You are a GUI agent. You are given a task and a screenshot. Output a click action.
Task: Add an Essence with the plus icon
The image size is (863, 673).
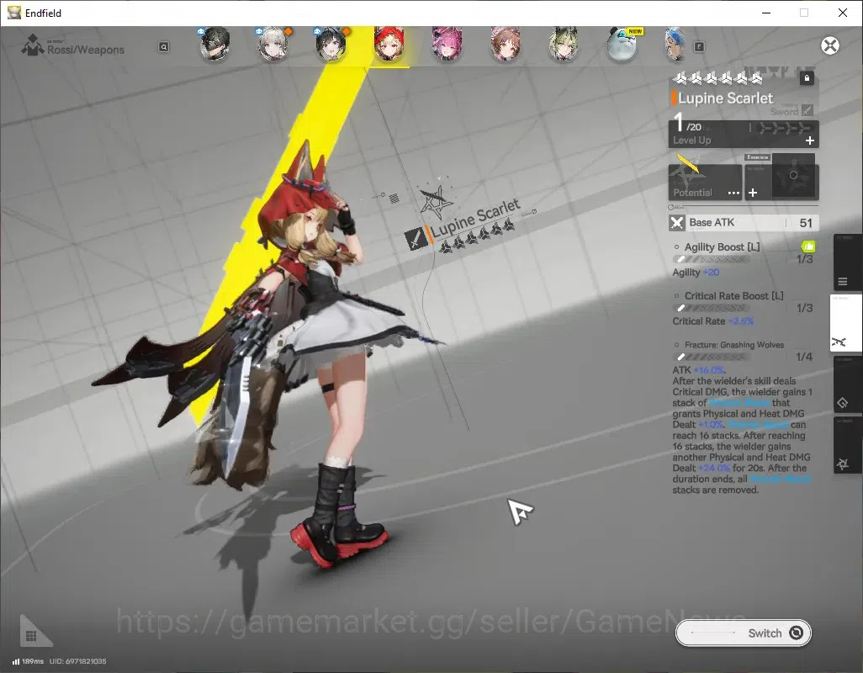coord(753,193)
